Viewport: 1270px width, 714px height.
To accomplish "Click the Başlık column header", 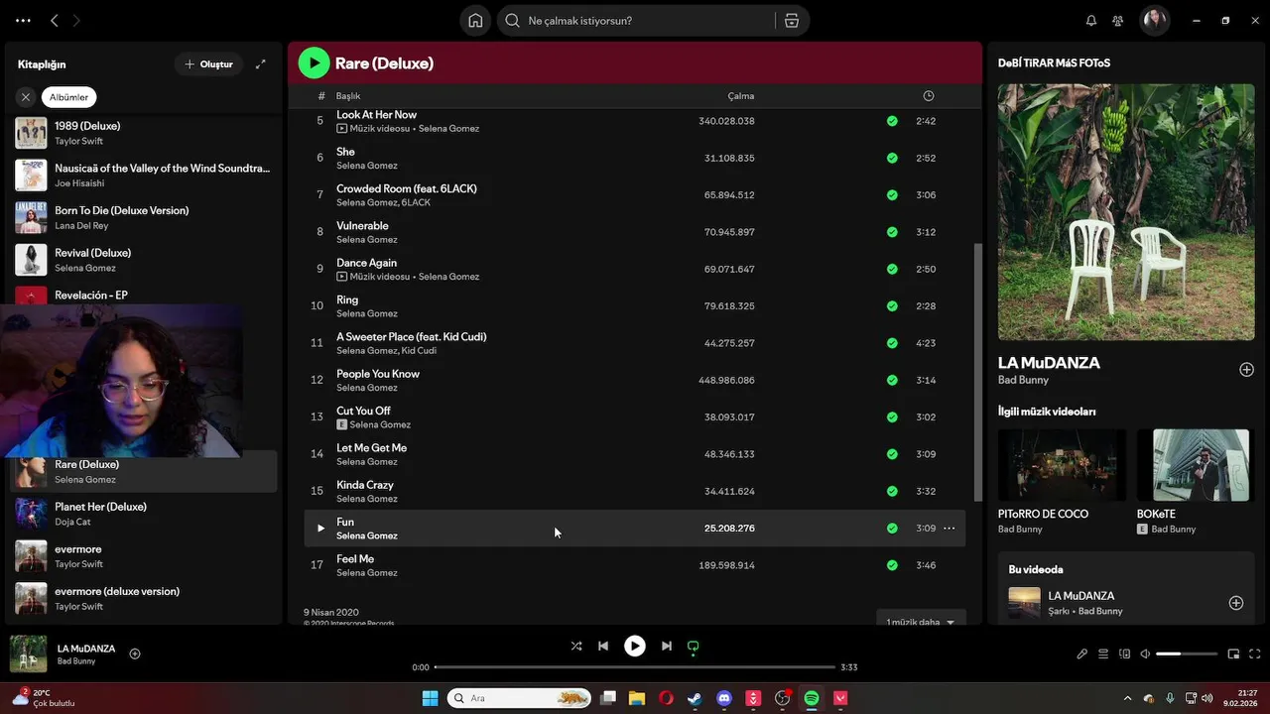I will [348, 96].
